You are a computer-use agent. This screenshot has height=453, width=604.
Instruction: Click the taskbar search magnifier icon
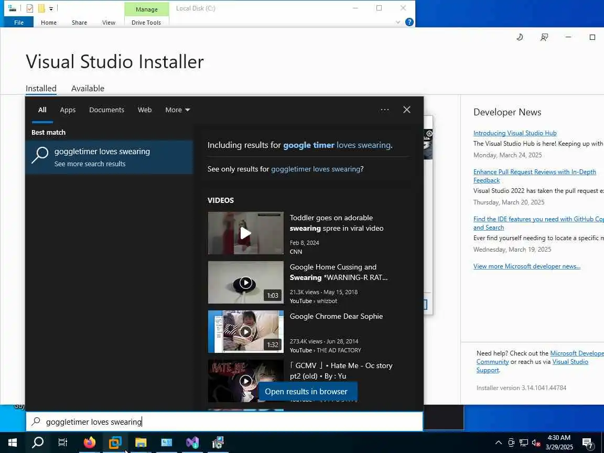tap(38, 442)
